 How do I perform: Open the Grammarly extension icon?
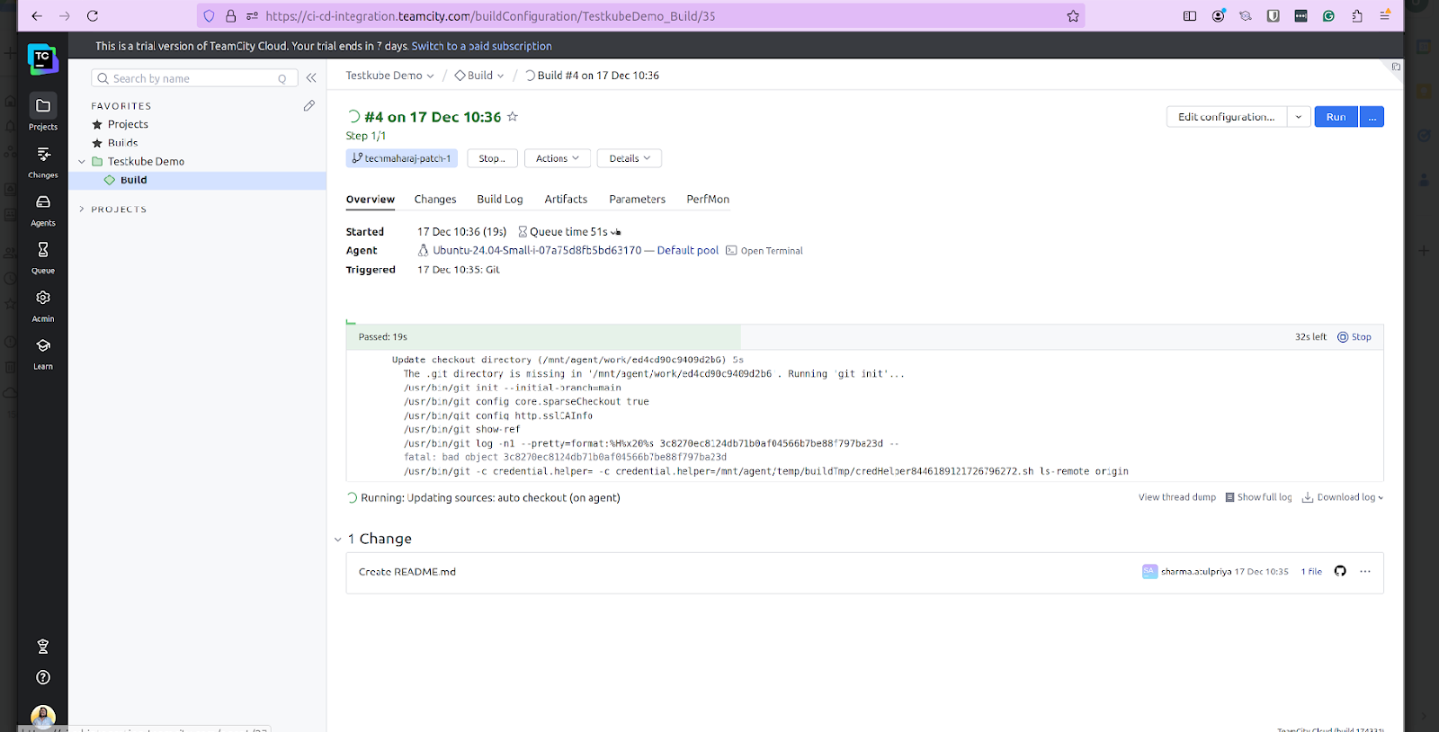click(x=1328, y=16)
